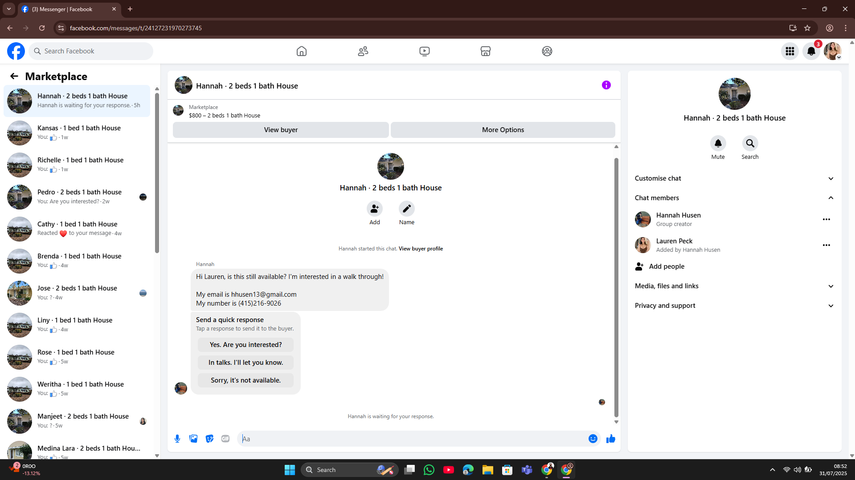Open the View buyer profile link
Image resolution: width=855 pixels, height=480 pixels.
(x=421, y=249)
